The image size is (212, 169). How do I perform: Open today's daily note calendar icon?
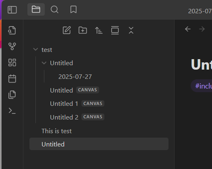(x=12, y=78)
